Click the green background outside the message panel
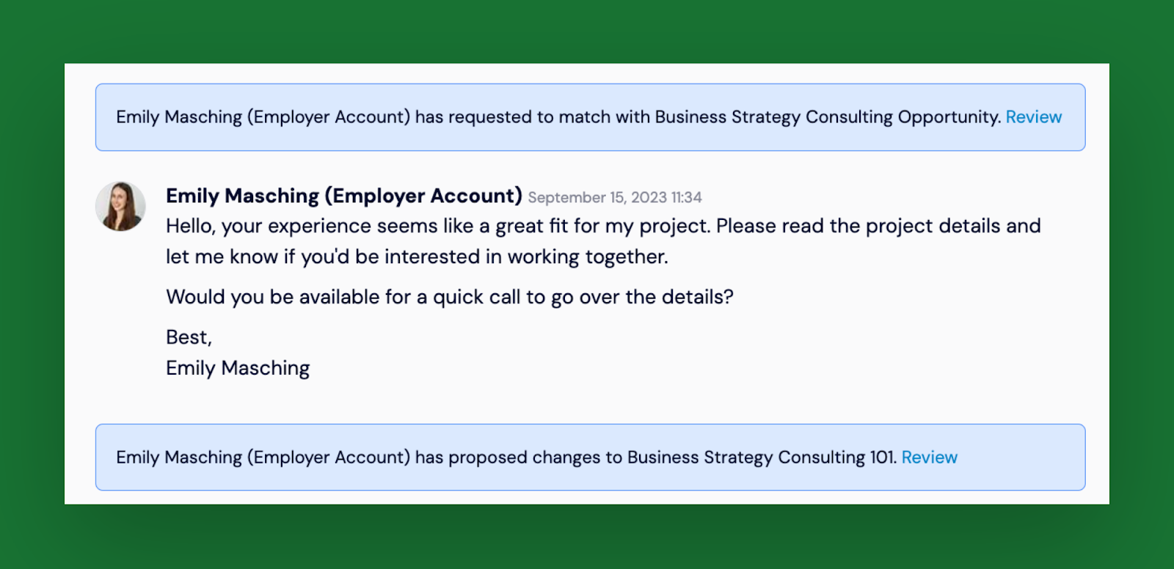The image size is (1174, 569). pyautogui.click(x=587, y=31)
